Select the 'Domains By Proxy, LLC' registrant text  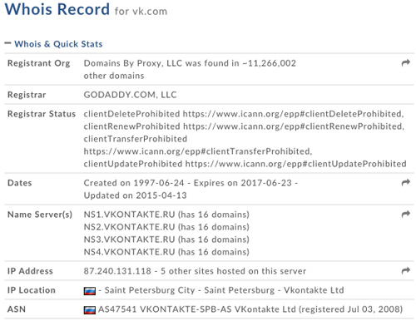(x=133, y=63)
